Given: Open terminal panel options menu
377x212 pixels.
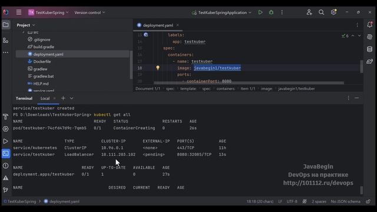Looking at the screenshot, I should 348,98.
